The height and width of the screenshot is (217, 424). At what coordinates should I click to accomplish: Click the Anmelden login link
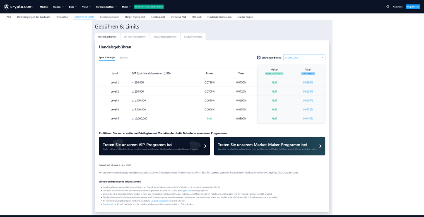397,7
